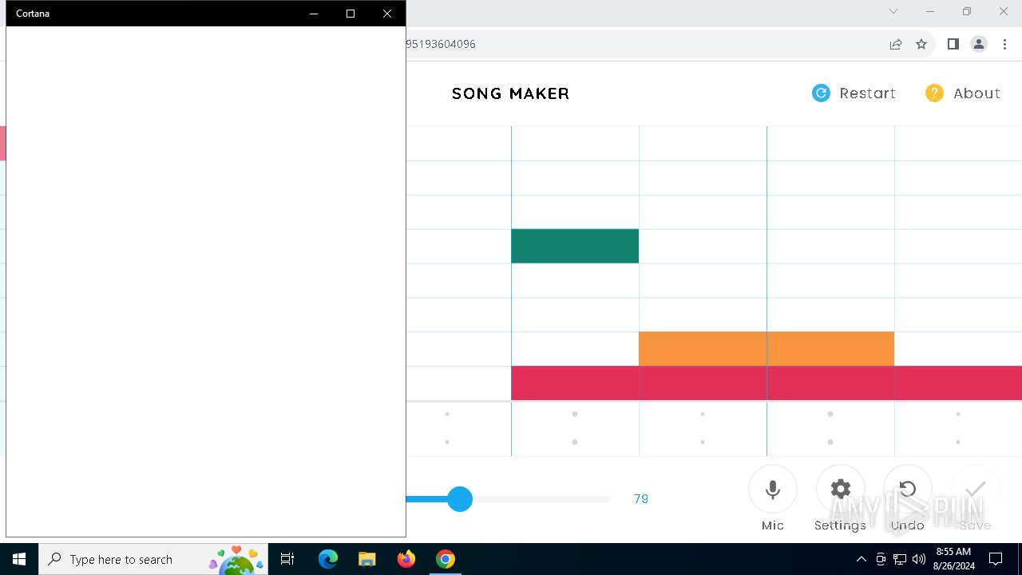Click tempo value 79
This screenshot has height=575, width=1022.
(641, 499)
